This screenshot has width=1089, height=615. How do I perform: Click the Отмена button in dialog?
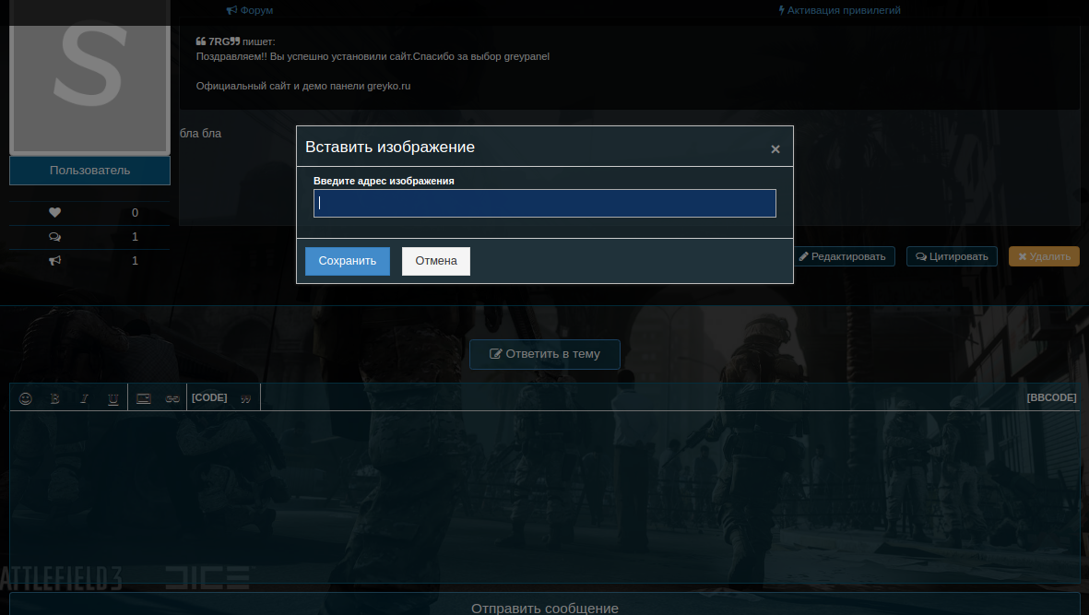tap(435, 261)
